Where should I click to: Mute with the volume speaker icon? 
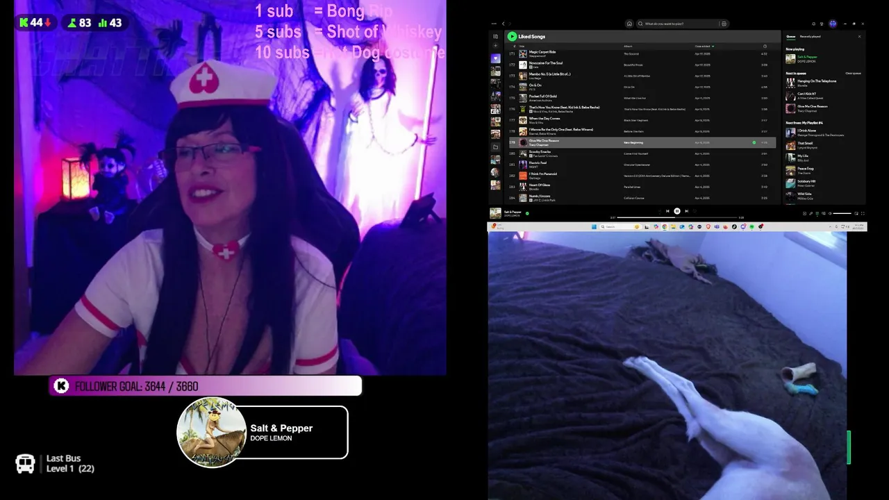pos(830,213)
